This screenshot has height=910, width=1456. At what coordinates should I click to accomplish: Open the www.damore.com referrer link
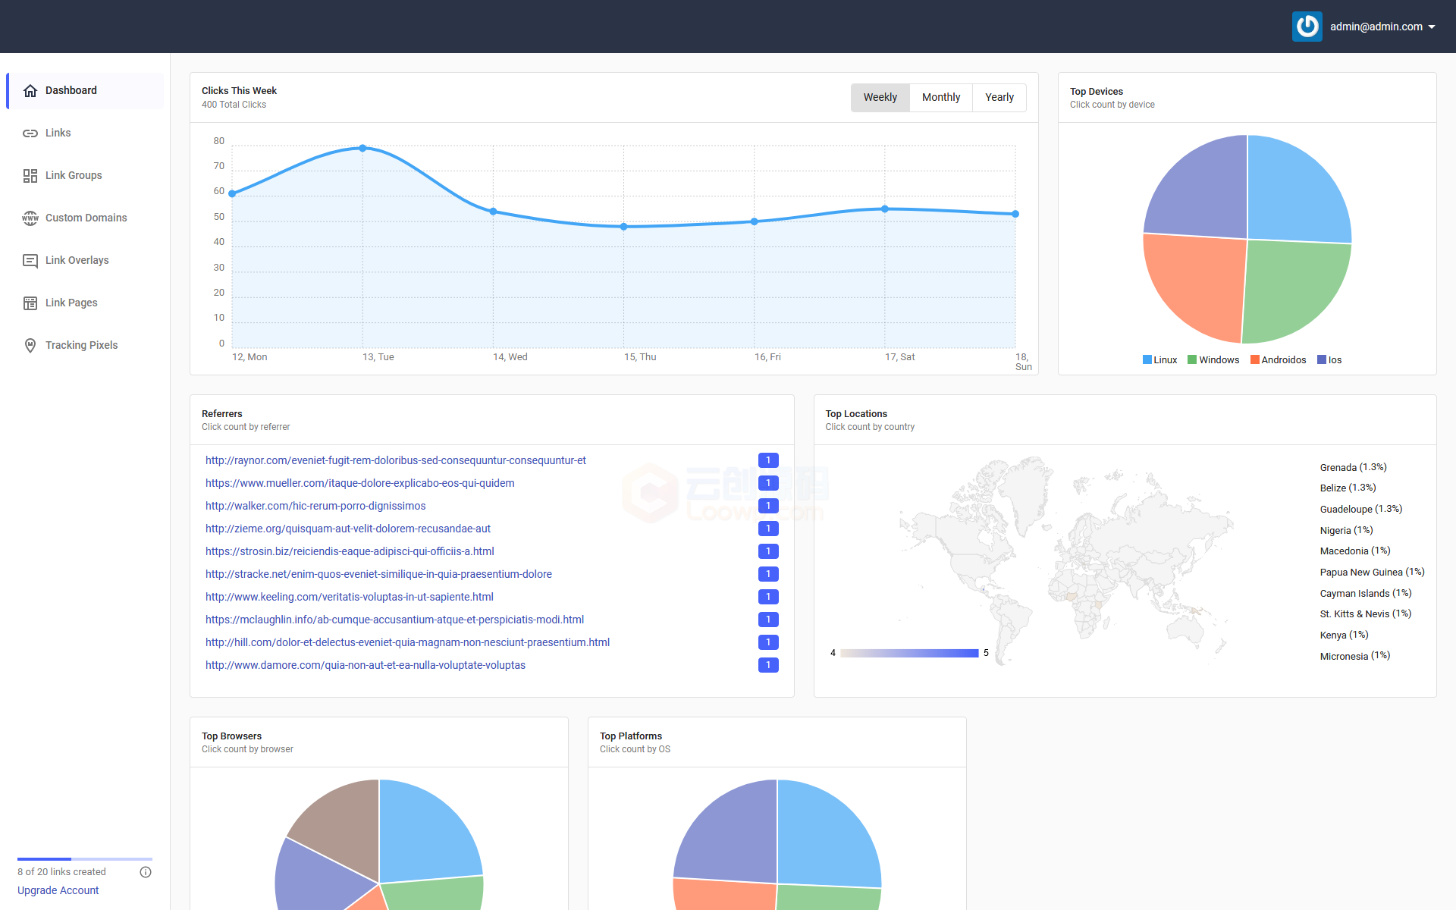click(x=366, y=665)
